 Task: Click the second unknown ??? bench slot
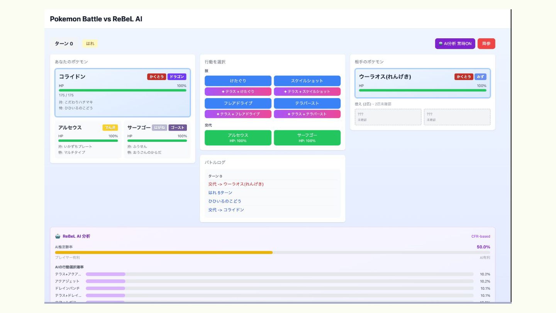[x=457, y=117]
